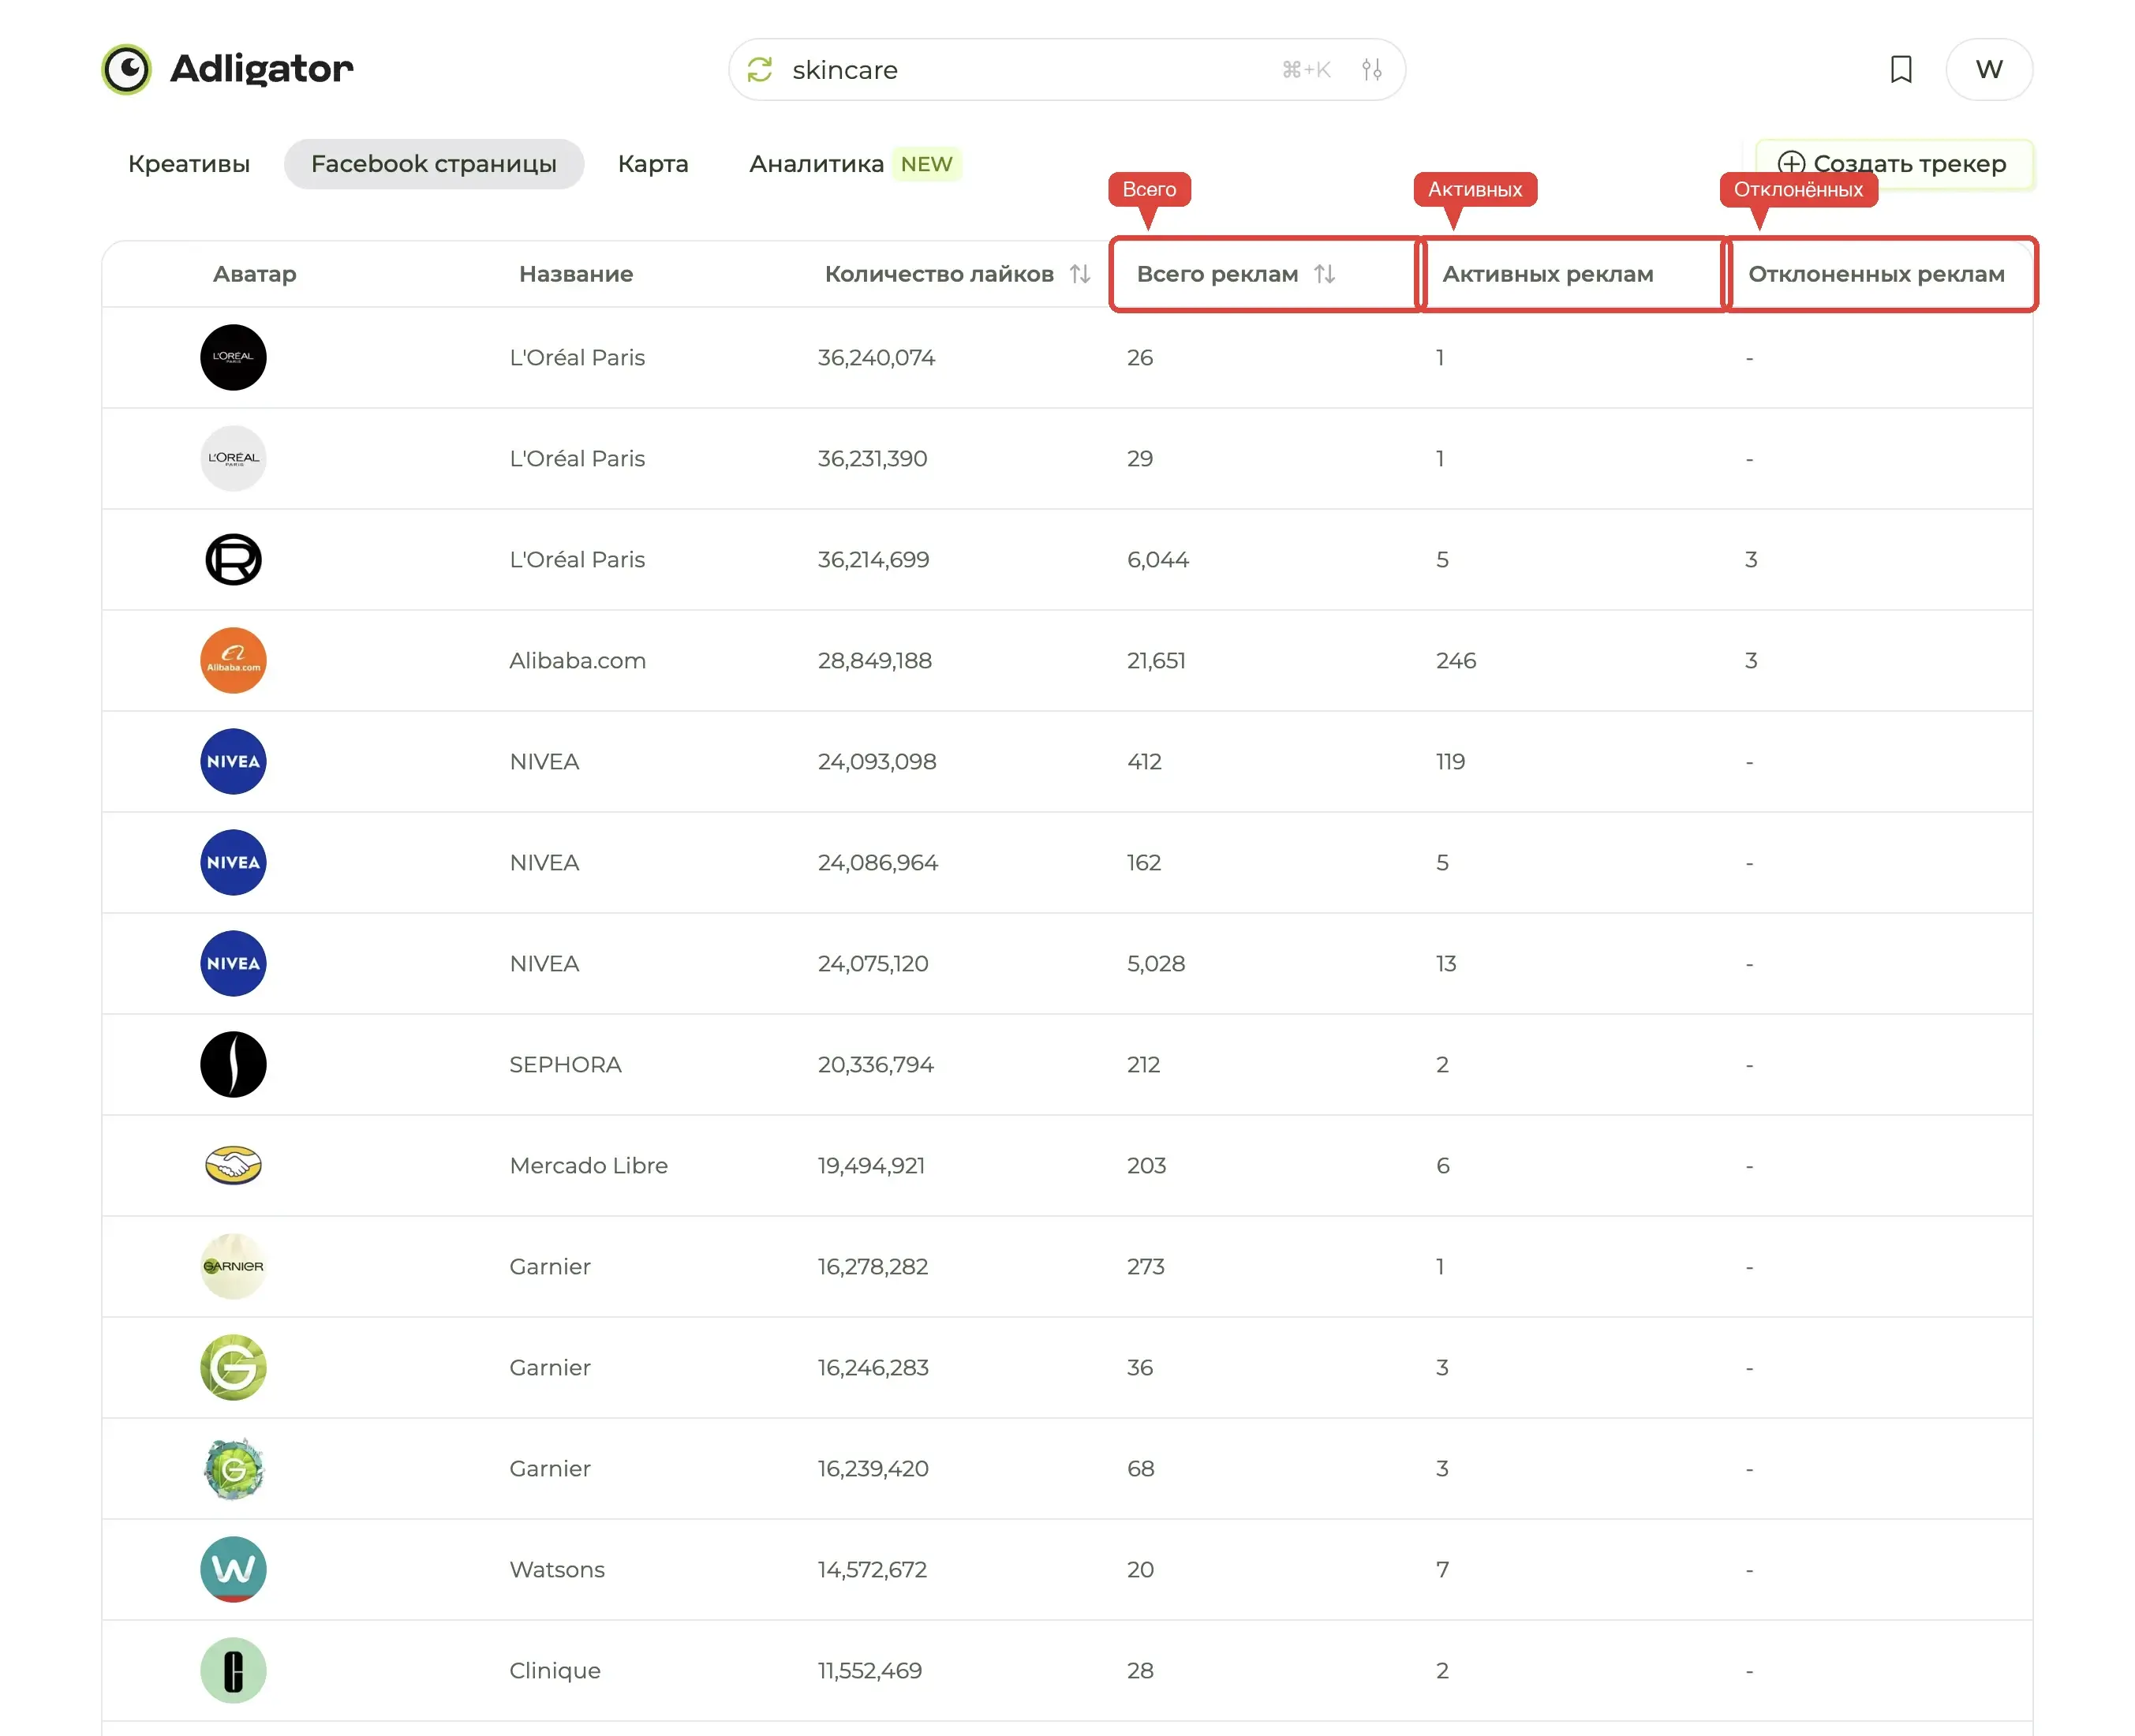Click the 28,849,188 likes cell

(x=875, y=660)
